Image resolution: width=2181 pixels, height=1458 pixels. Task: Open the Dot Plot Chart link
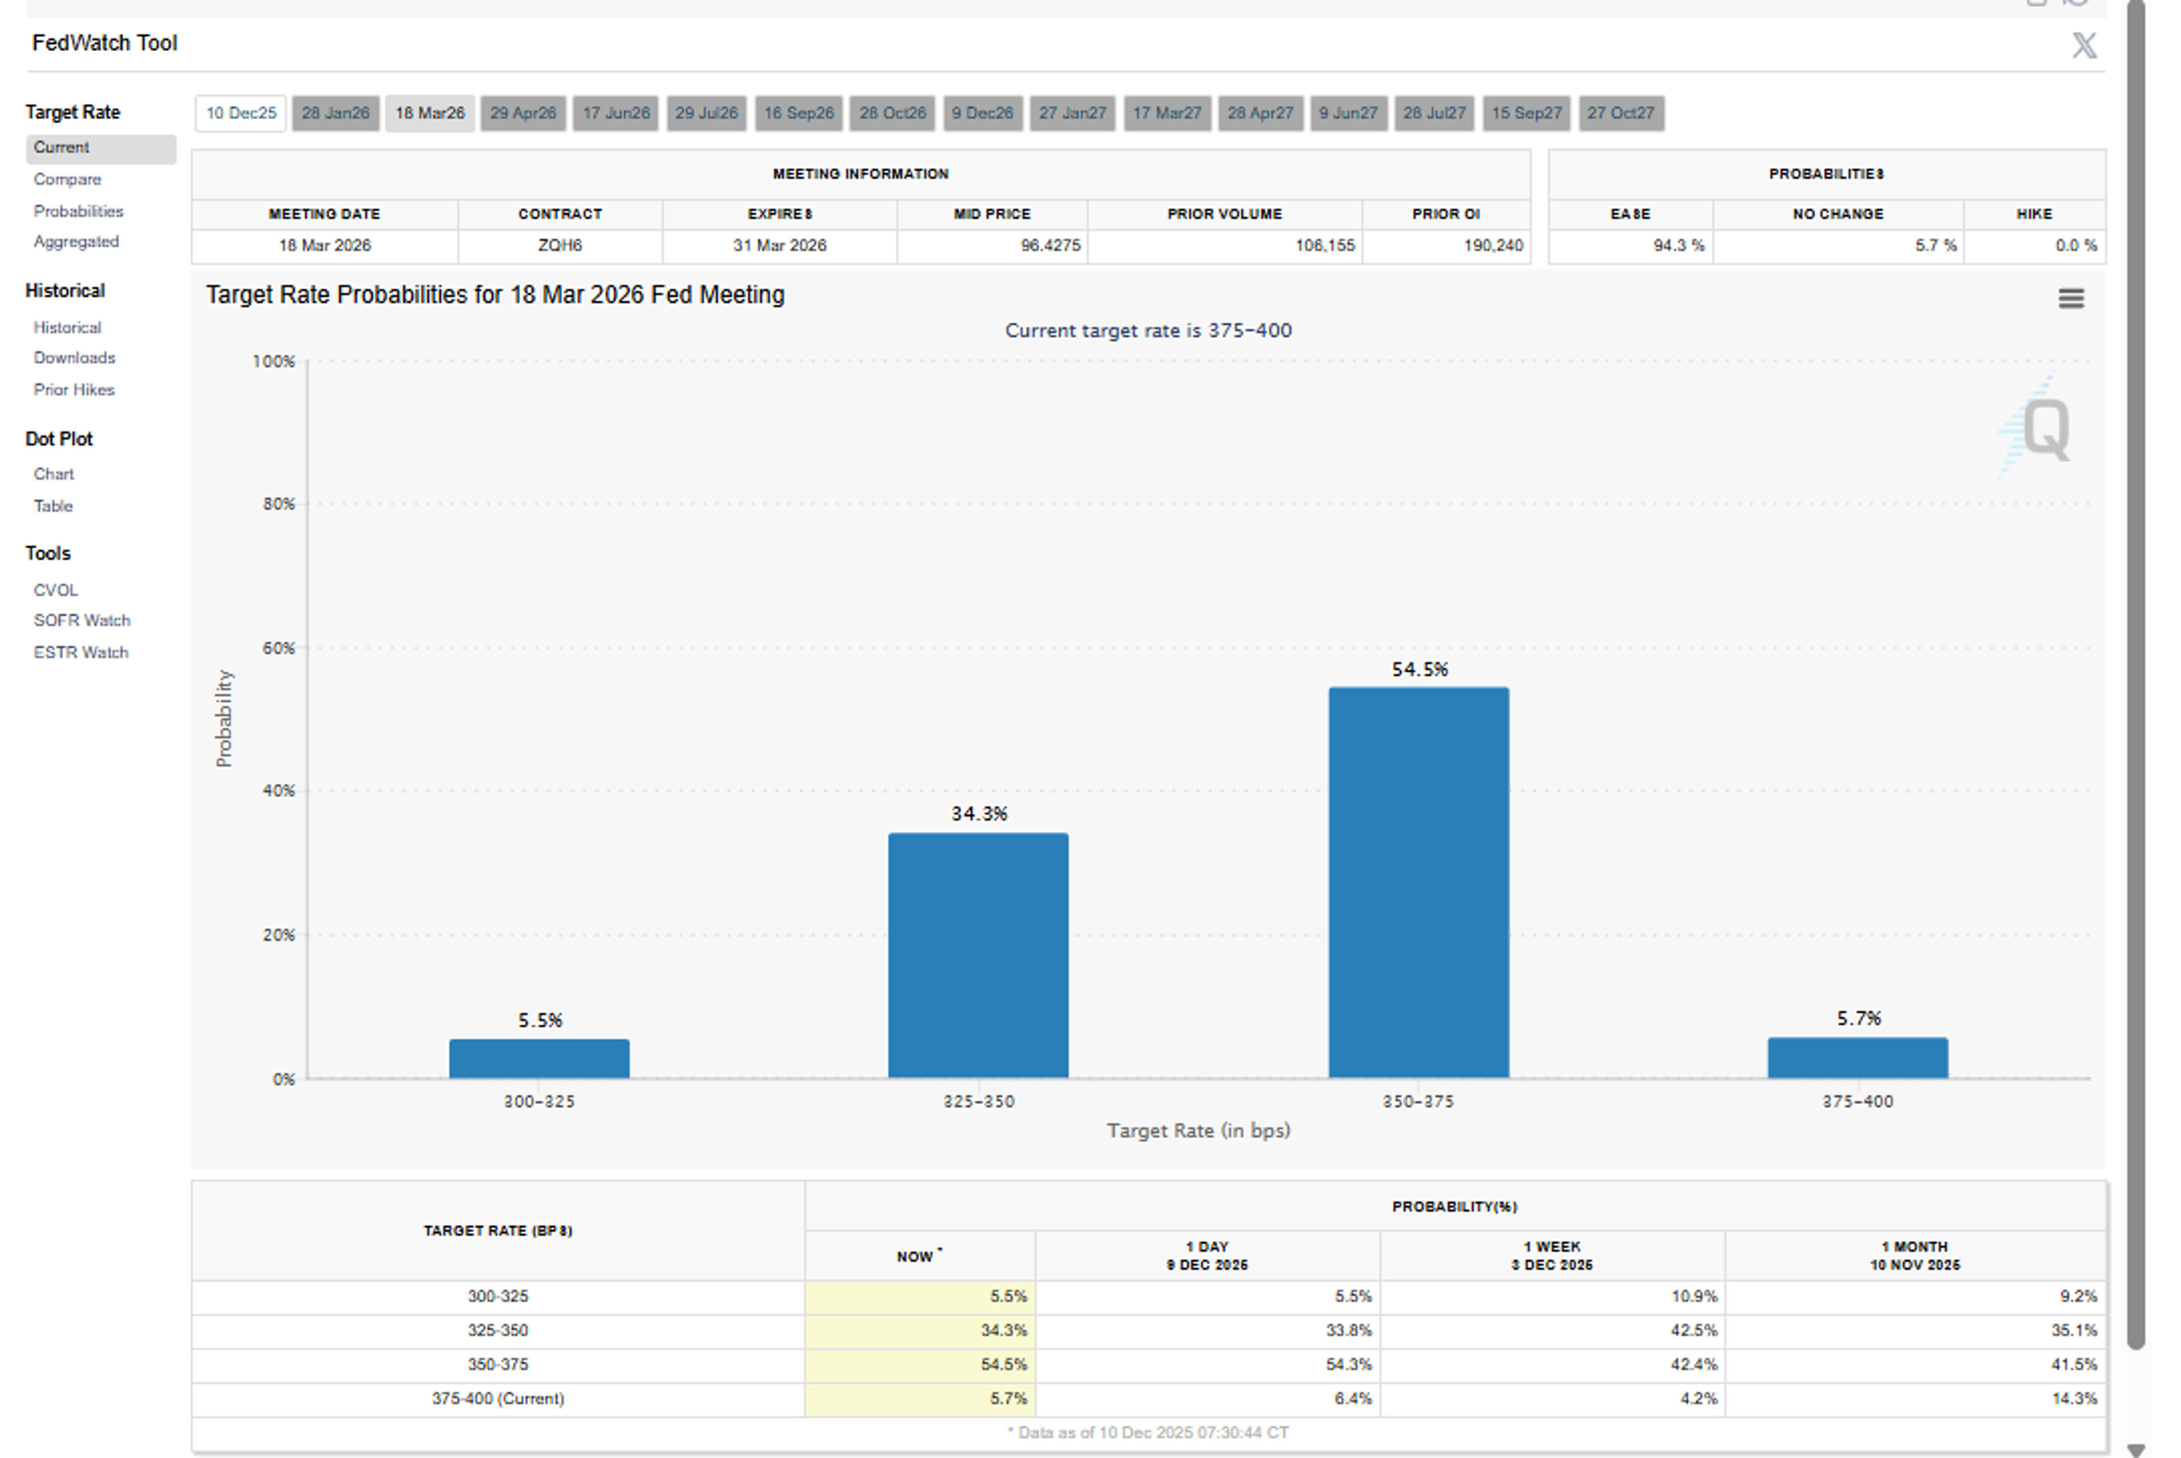pyautogui.click(x=54, y=474)
